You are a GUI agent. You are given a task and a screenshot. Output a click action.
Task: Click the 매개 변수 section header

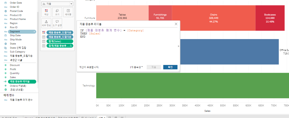pos(9,95)
